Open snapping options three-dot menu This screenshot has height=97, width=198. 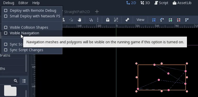tap(98, 20)
